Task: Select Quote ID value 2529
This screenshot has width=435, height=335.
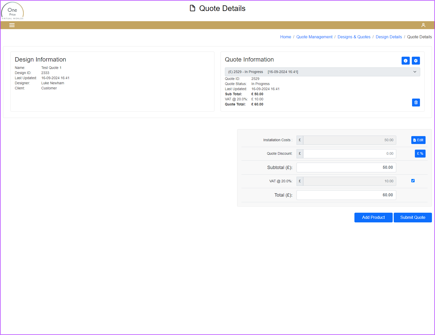Action: pos(255,79)
